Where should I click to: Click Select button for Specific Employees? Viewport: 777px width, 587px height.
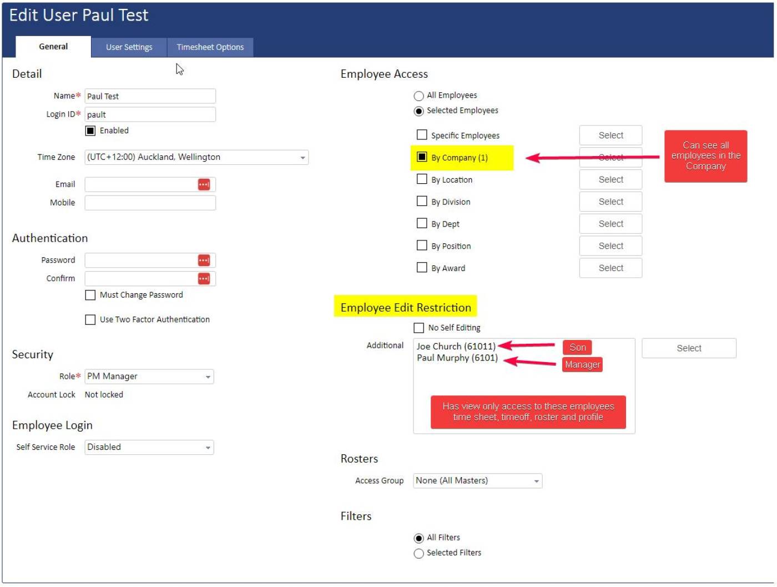click(610, 136)
